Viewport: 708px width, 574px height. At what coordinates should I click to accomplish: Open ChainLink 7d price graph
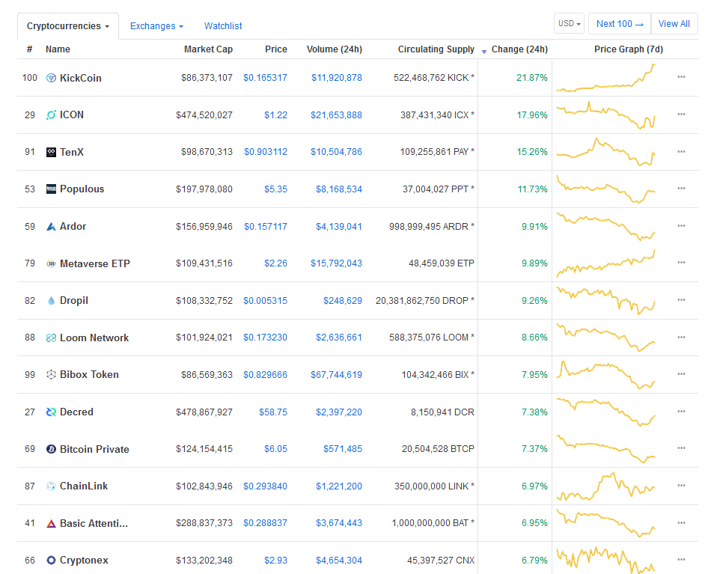(x=606, y=486)
